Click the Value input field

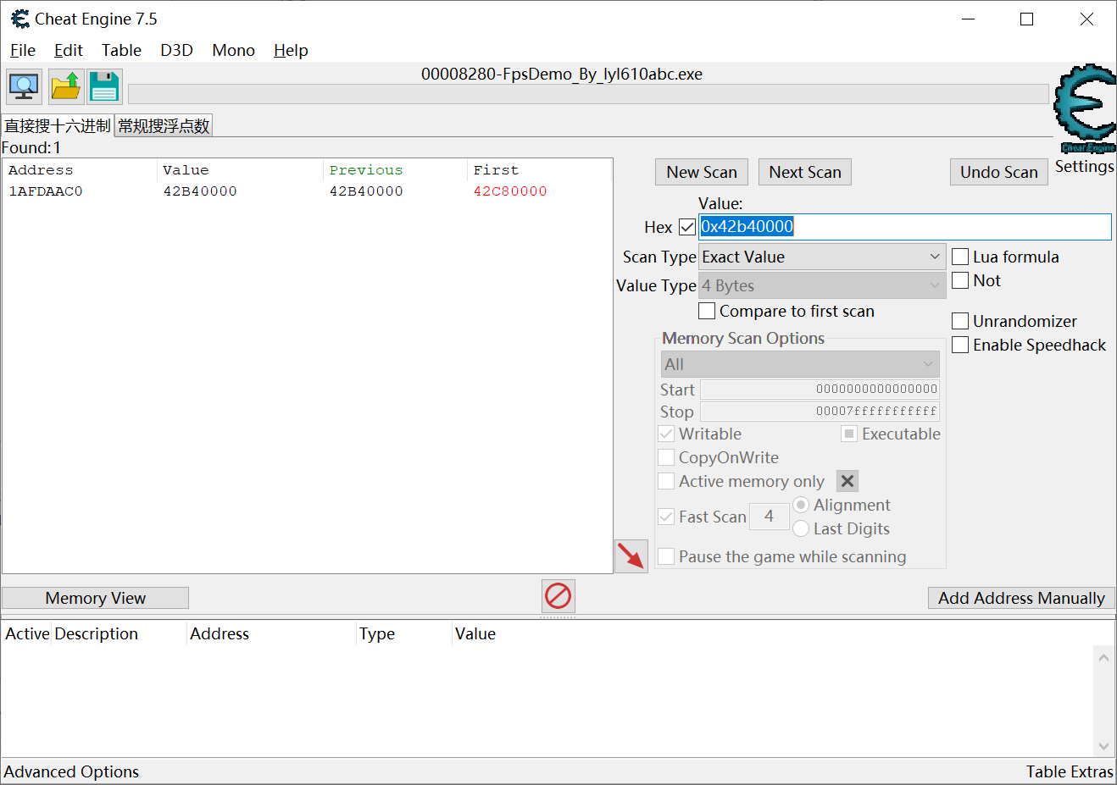[x=905, y=227]
